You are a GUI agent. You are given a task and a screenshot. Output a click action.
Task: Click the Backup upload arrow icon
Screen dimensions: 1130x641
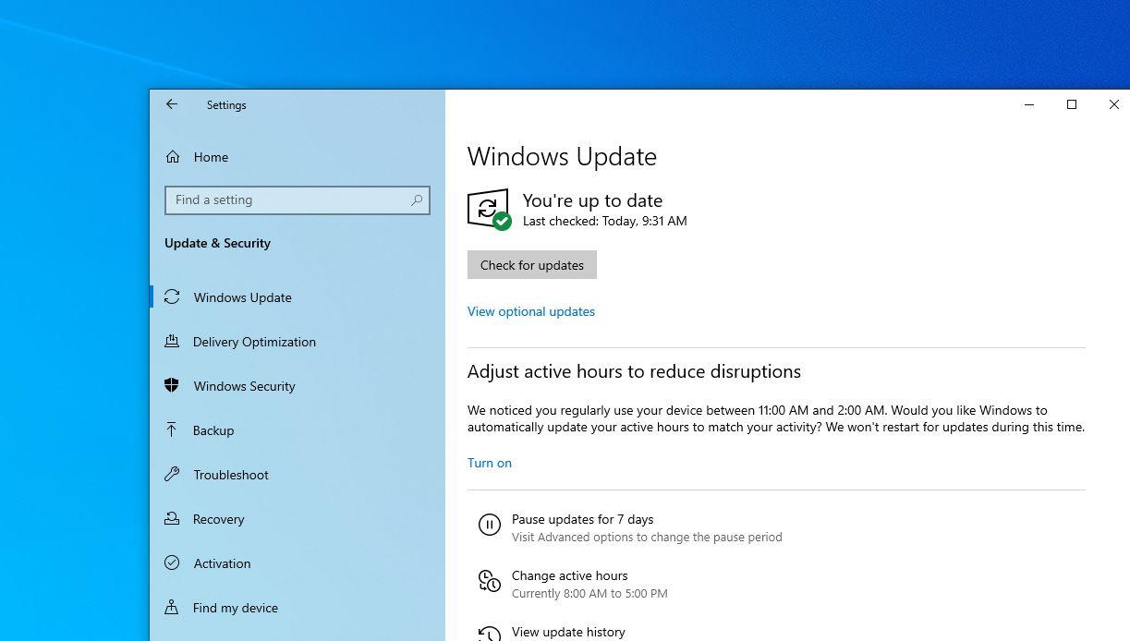(x=172, y=430)
